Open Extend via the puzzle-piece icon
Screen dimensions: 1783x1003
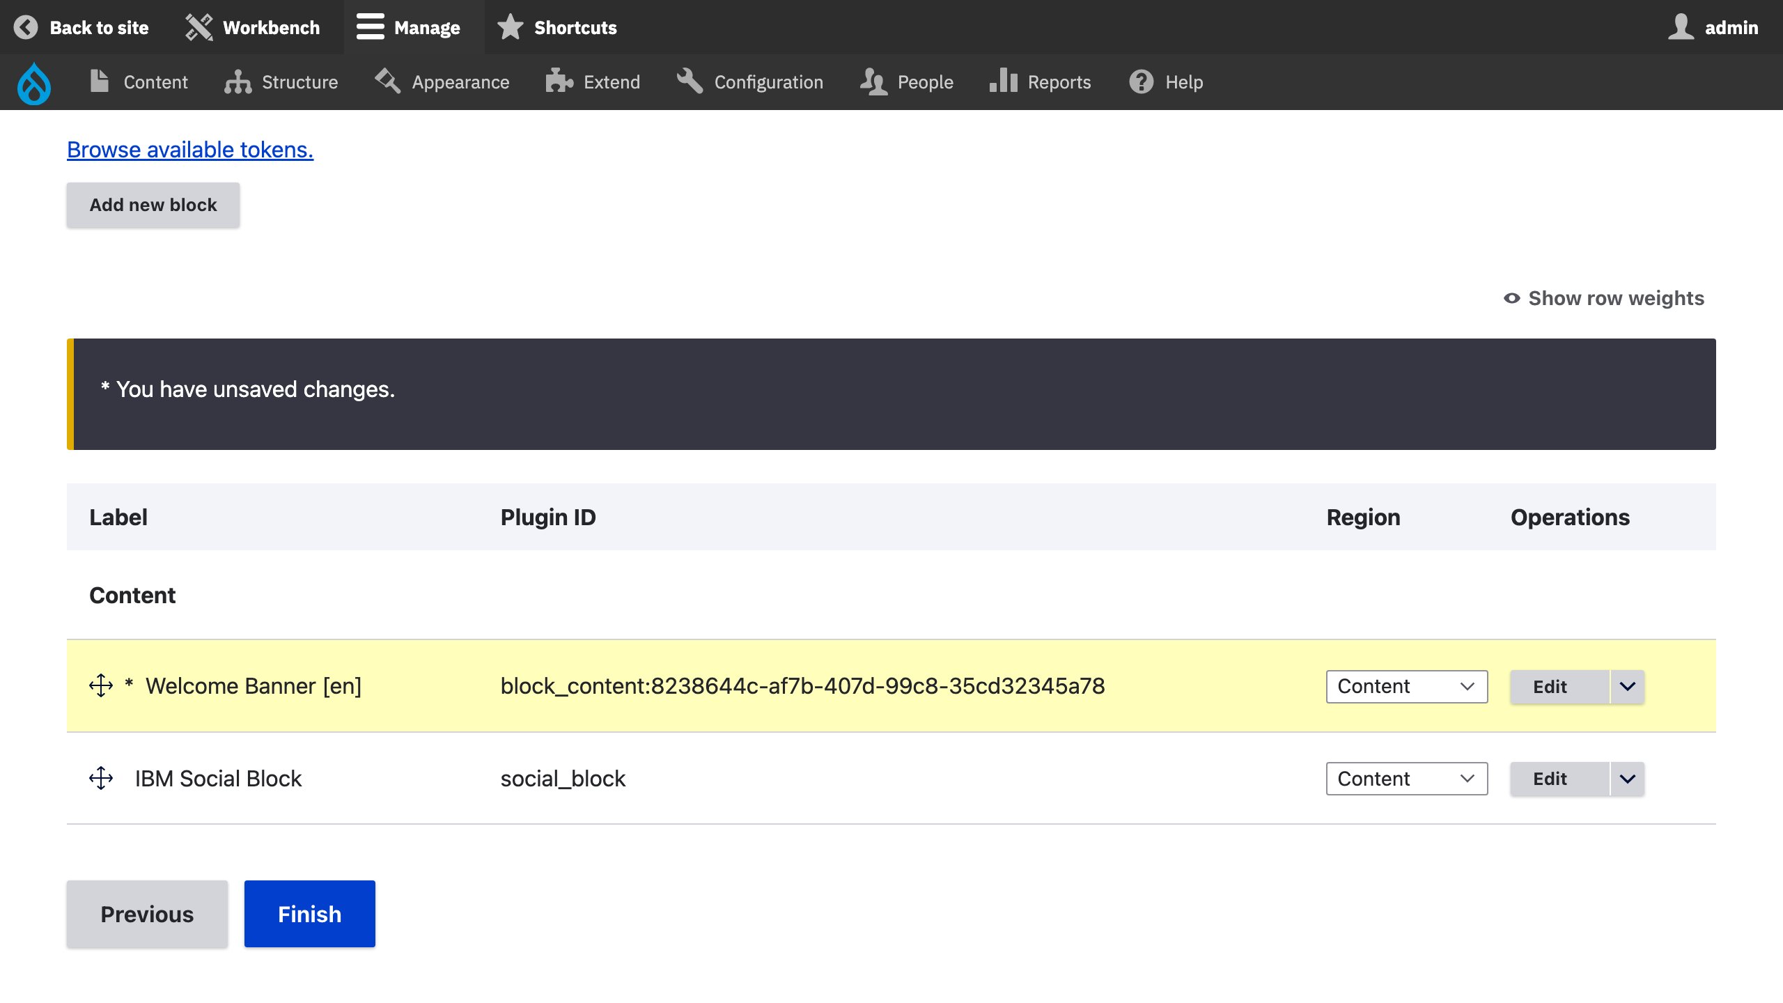558,81
